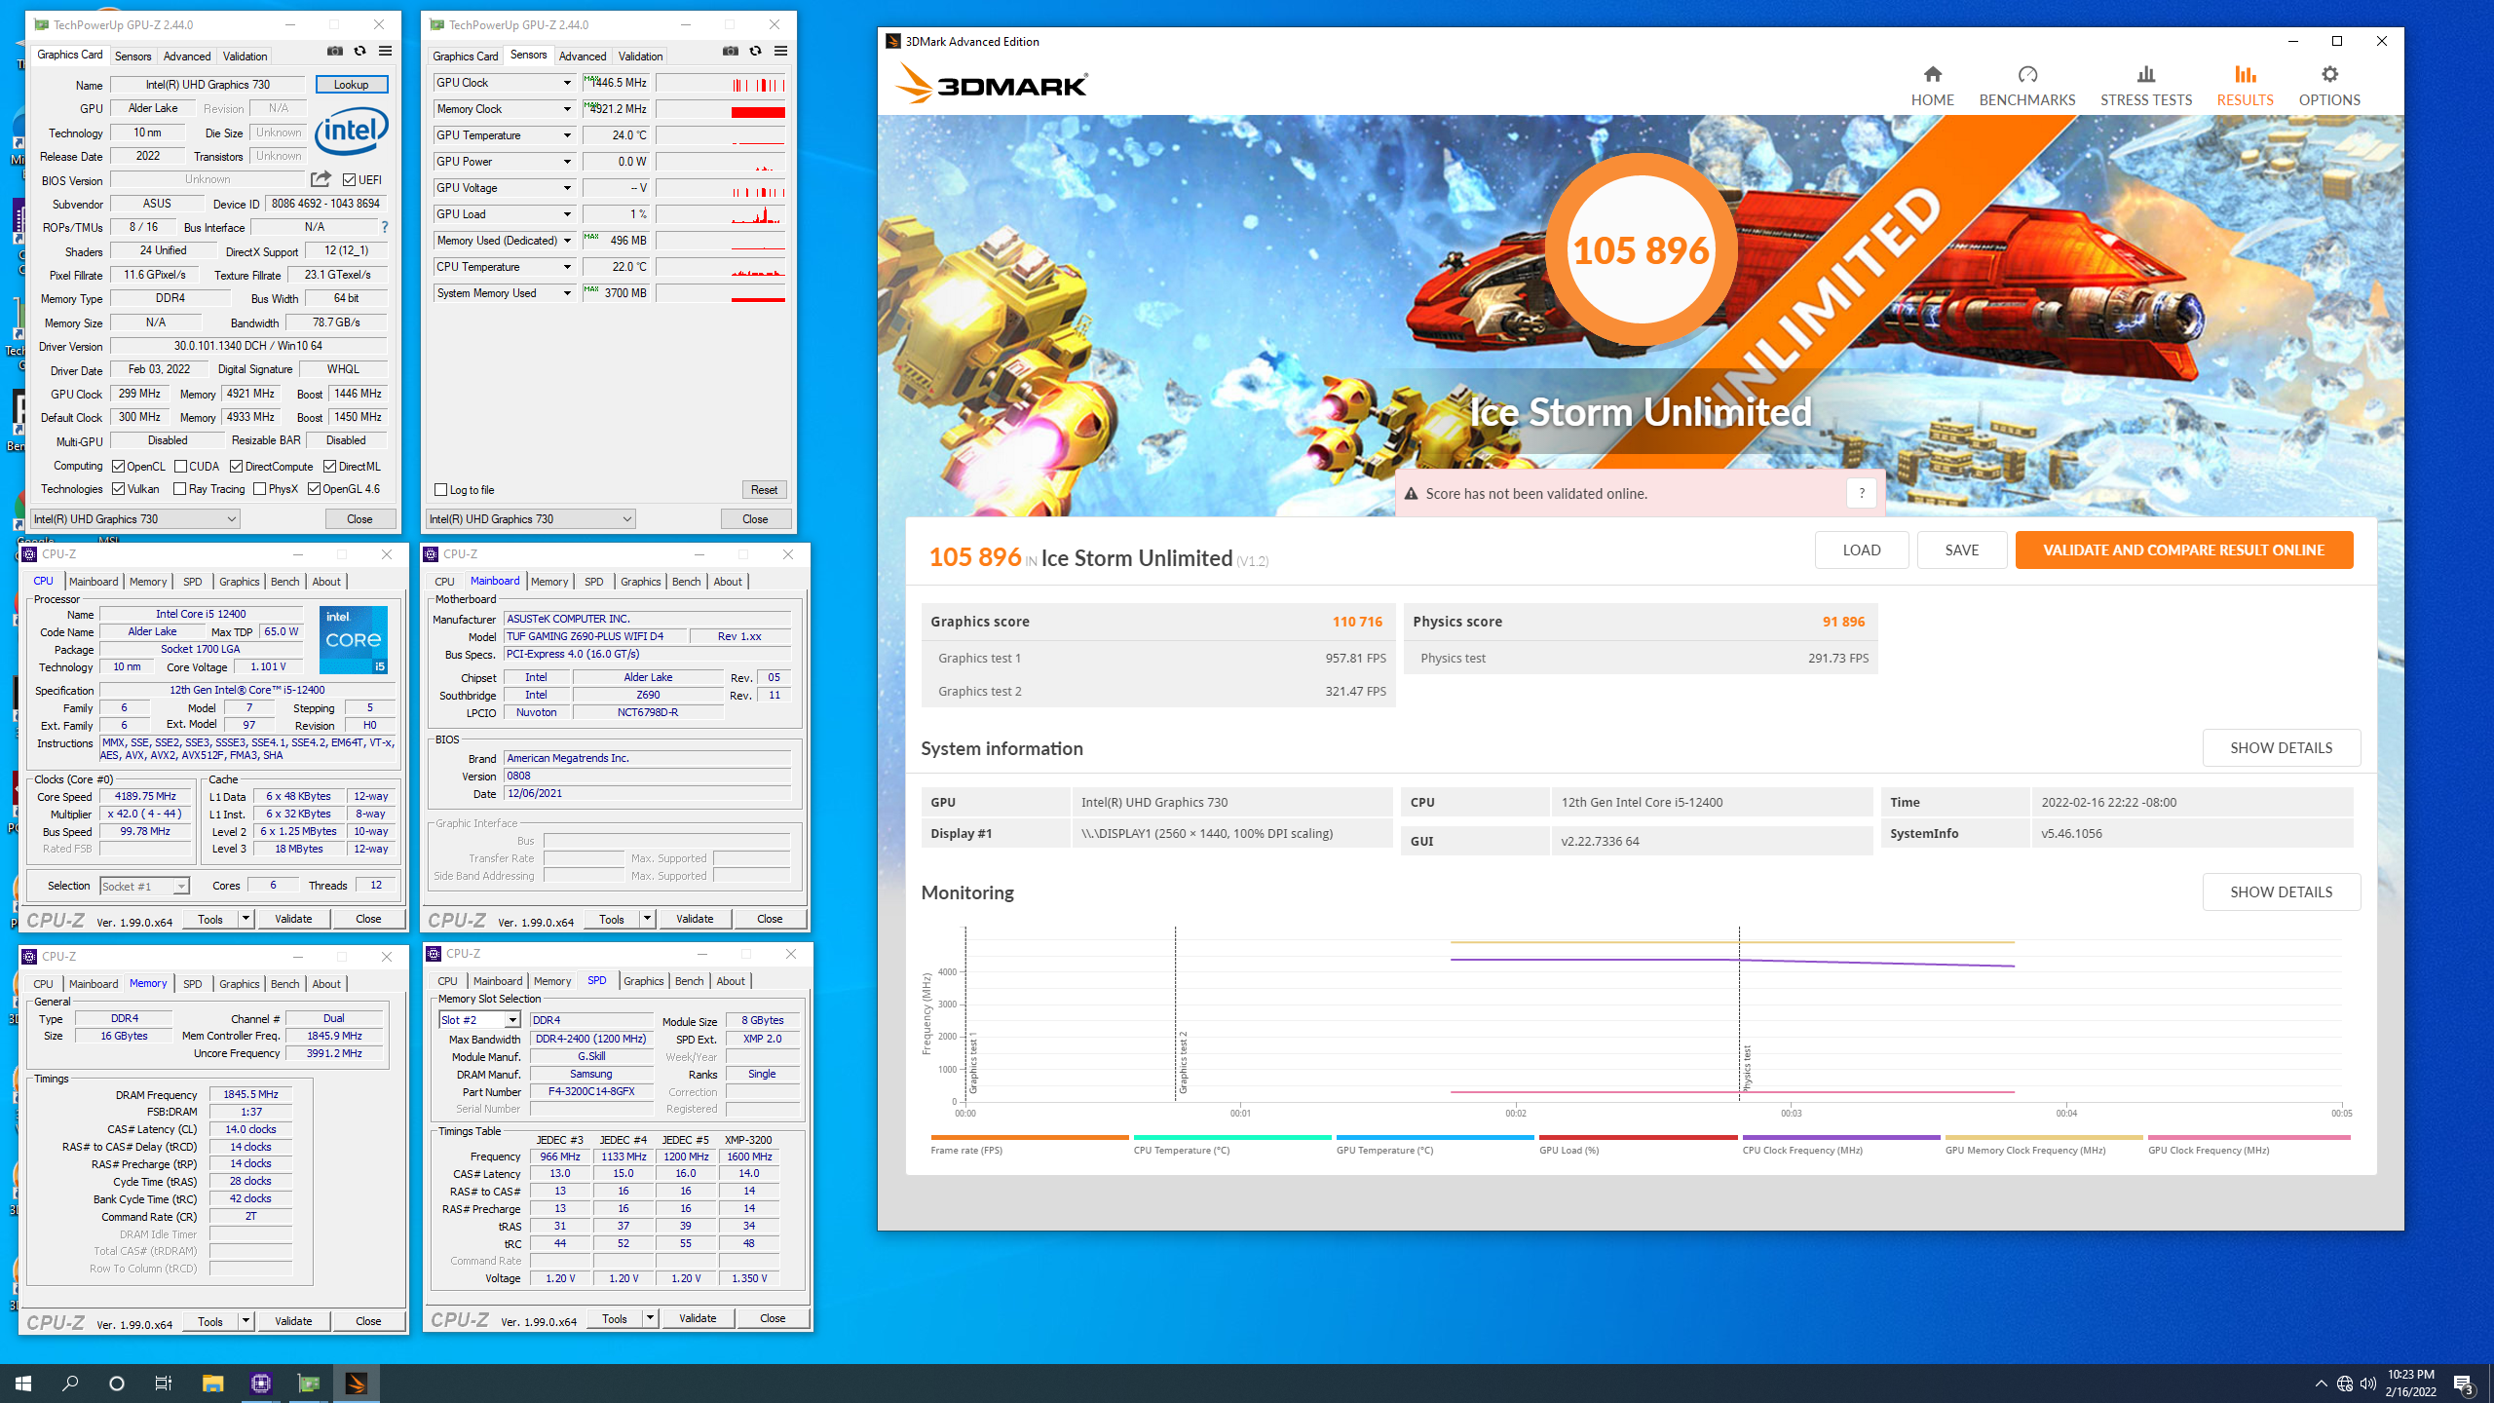
Task: Click the refresh icon in the GPU-Z Graphics Card window
Action: pos(360,52)
